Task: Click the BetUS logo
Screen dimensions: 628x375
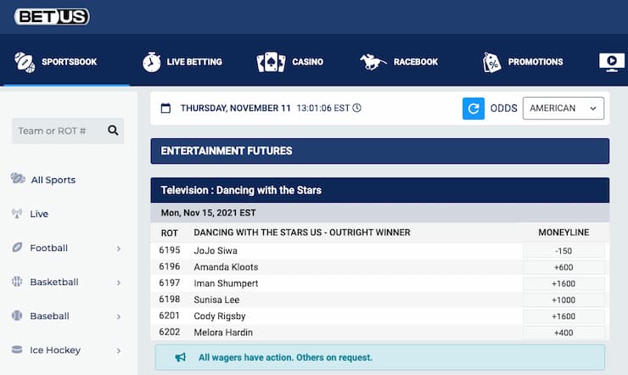Action: [x=52, y=17]
